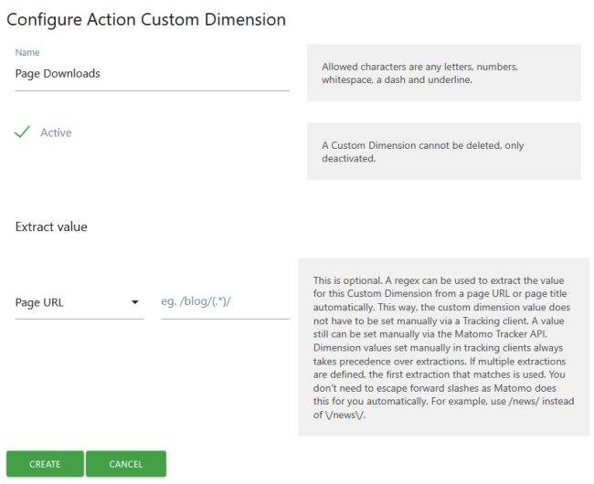Click the Extract value section heading

[51, 226]
